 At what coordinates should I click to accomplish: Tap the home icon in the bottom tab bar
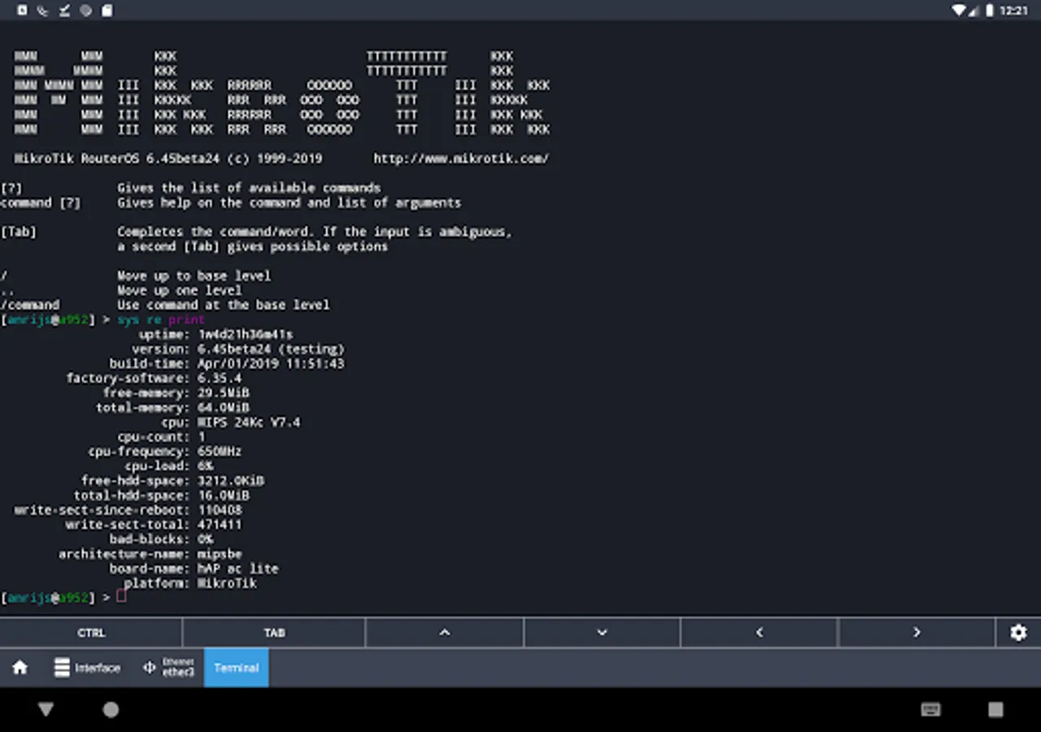point(20,668)
